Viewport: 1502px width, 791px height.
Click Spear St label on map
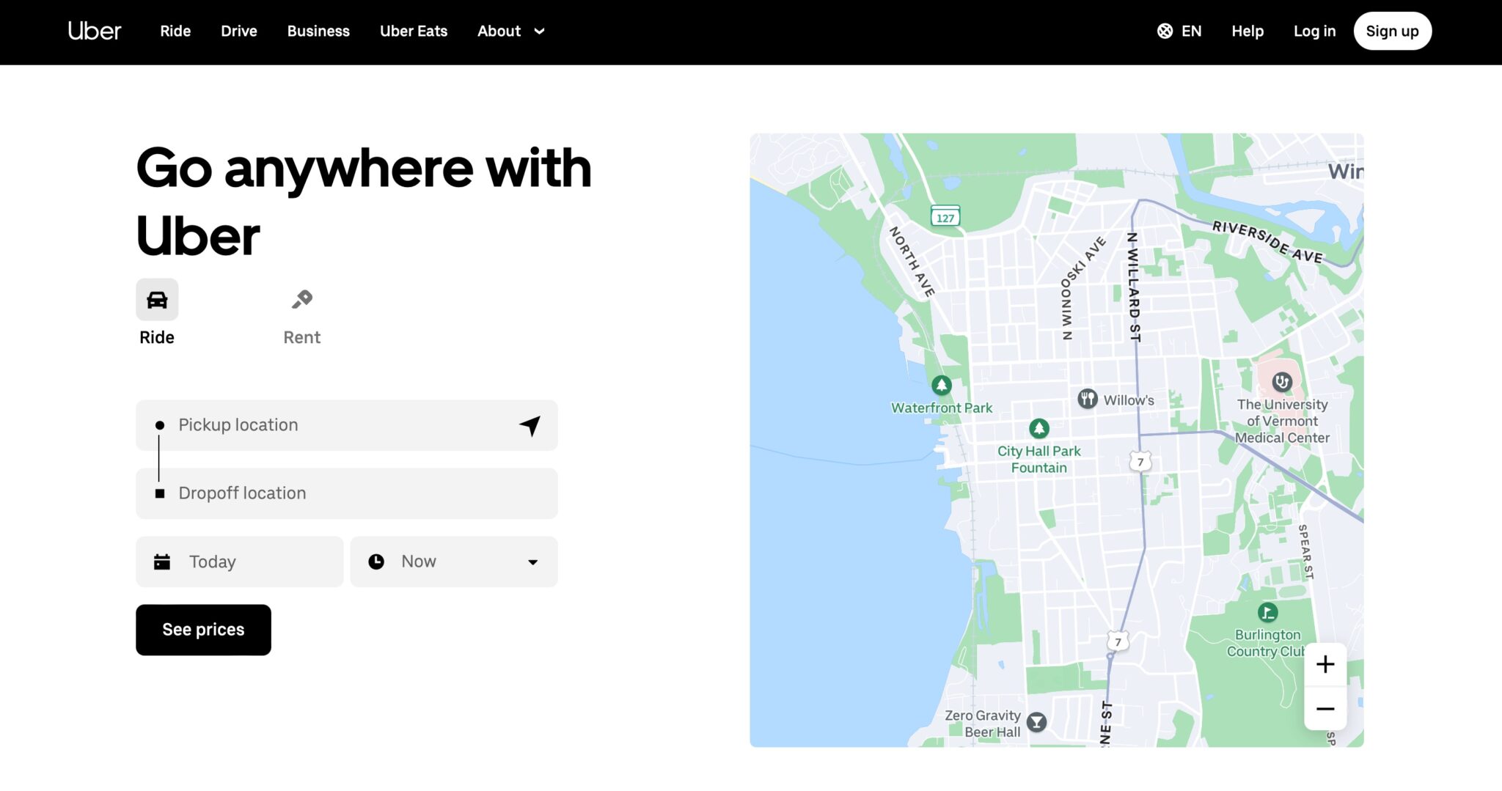point(1306,552)
